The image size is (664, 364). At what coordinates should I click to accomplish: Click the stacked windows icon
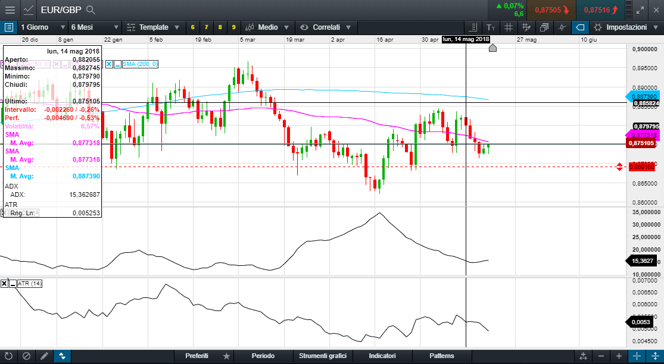[x=544, y=27]
